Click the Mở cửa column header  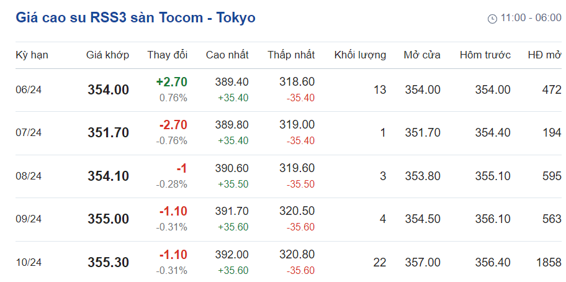click(x=422, y=55)
